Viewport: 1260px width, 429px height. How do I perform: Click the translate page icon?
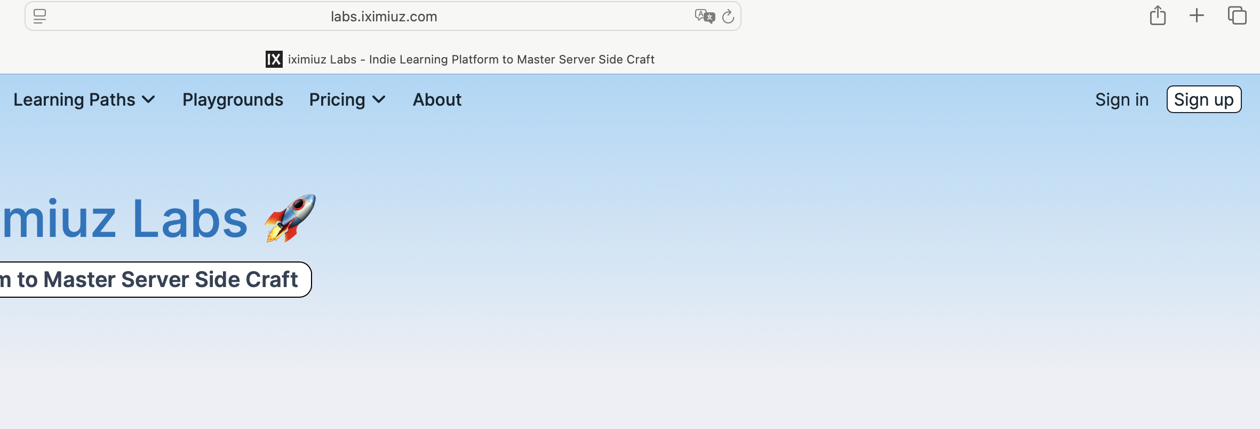tap(704, 17)
